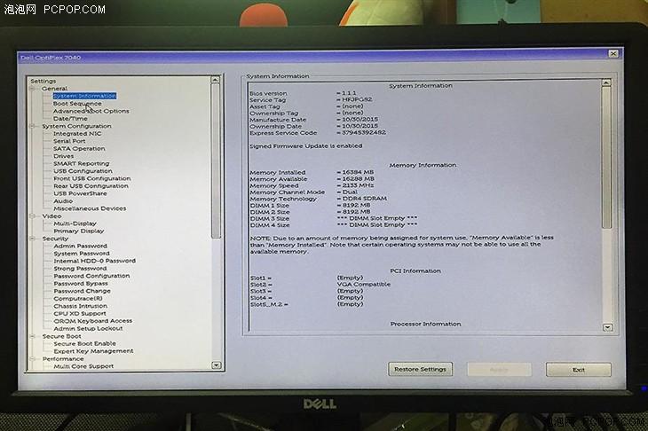
Task: Open Chassis Intrusion setting
Action: pos(80,306)
